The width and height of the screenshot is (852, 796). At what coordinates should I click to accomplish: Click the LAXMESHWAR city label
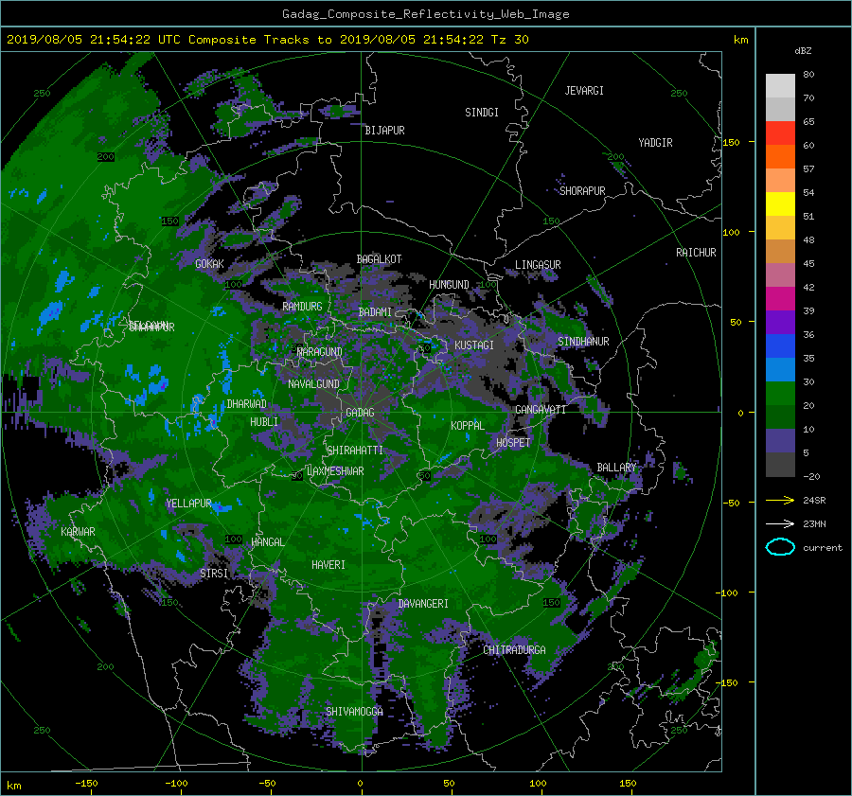click(335, 471)
